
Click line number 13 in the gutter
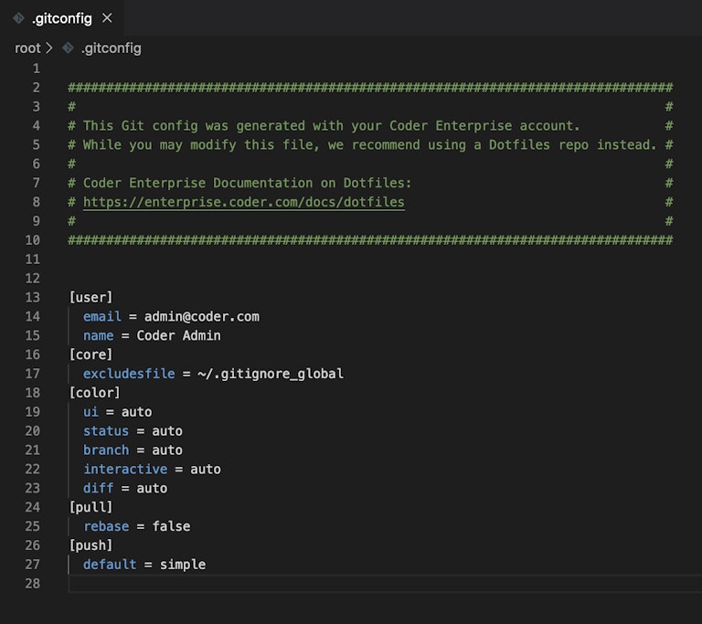[33, 297]
